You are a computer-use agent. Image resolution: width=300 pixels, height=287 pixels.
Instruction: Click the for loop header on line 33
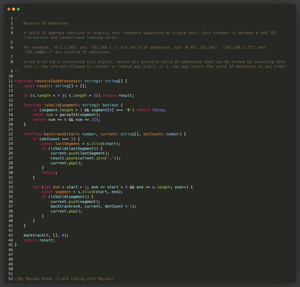coord(112,187)
